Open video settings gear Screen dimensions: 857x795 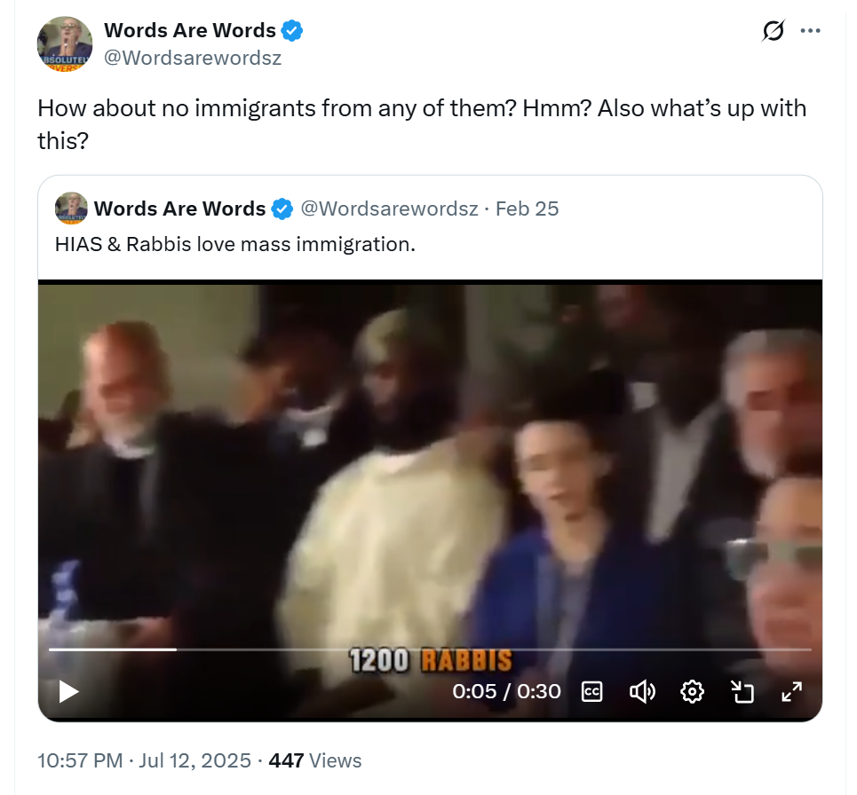tap(692, 692)
